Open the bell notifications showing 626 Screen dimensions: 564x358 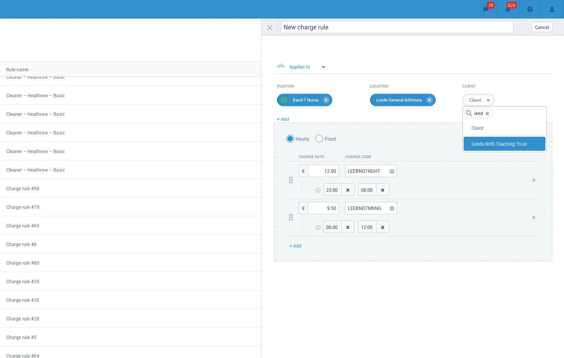508,9
